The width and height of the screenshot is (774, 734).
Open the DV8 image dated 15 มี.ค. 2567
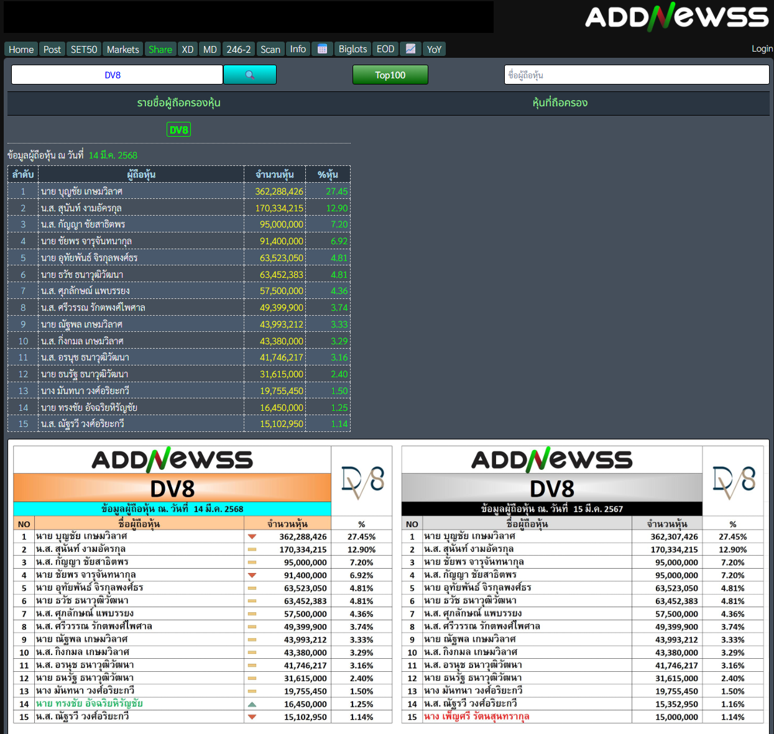click(x=583, y=584)
